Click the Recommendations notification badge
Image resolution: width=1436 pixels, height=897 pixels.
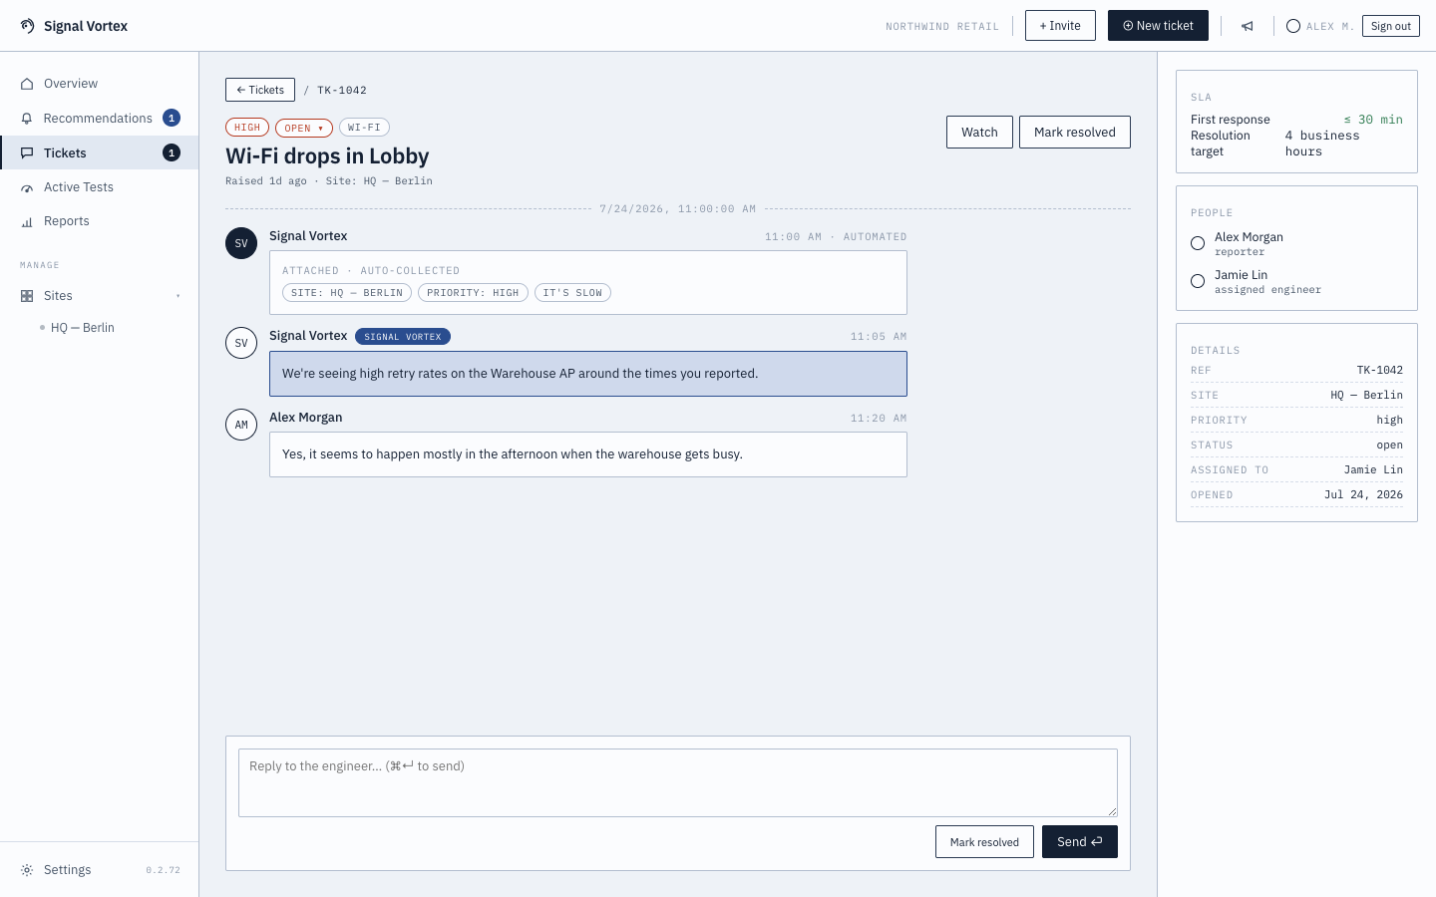[172, 118]
